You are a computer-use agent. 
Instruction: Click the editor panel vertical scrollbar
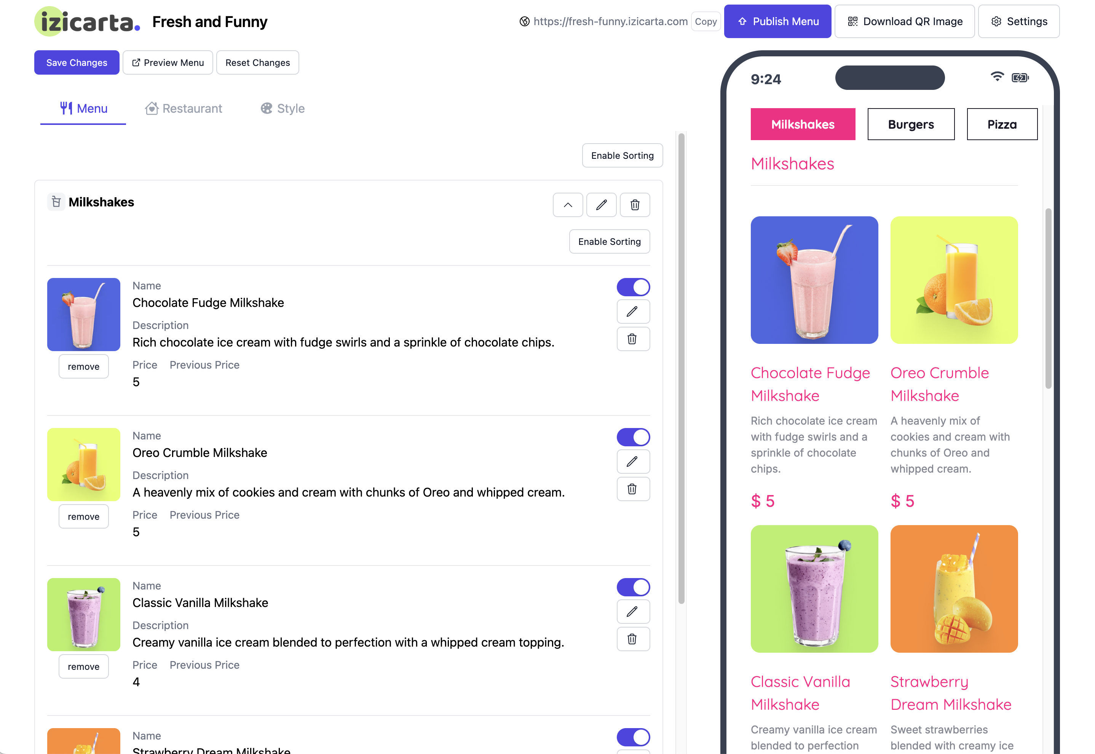click(x=681, y=369)
